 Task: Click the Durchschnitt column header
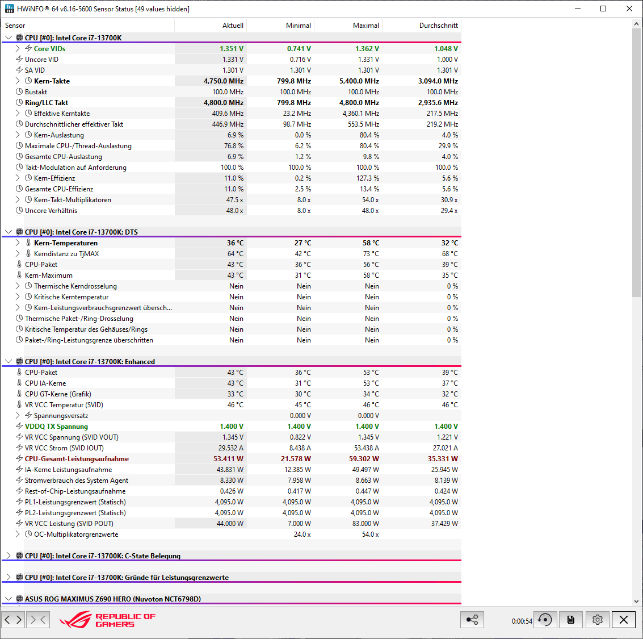(422, 26)
